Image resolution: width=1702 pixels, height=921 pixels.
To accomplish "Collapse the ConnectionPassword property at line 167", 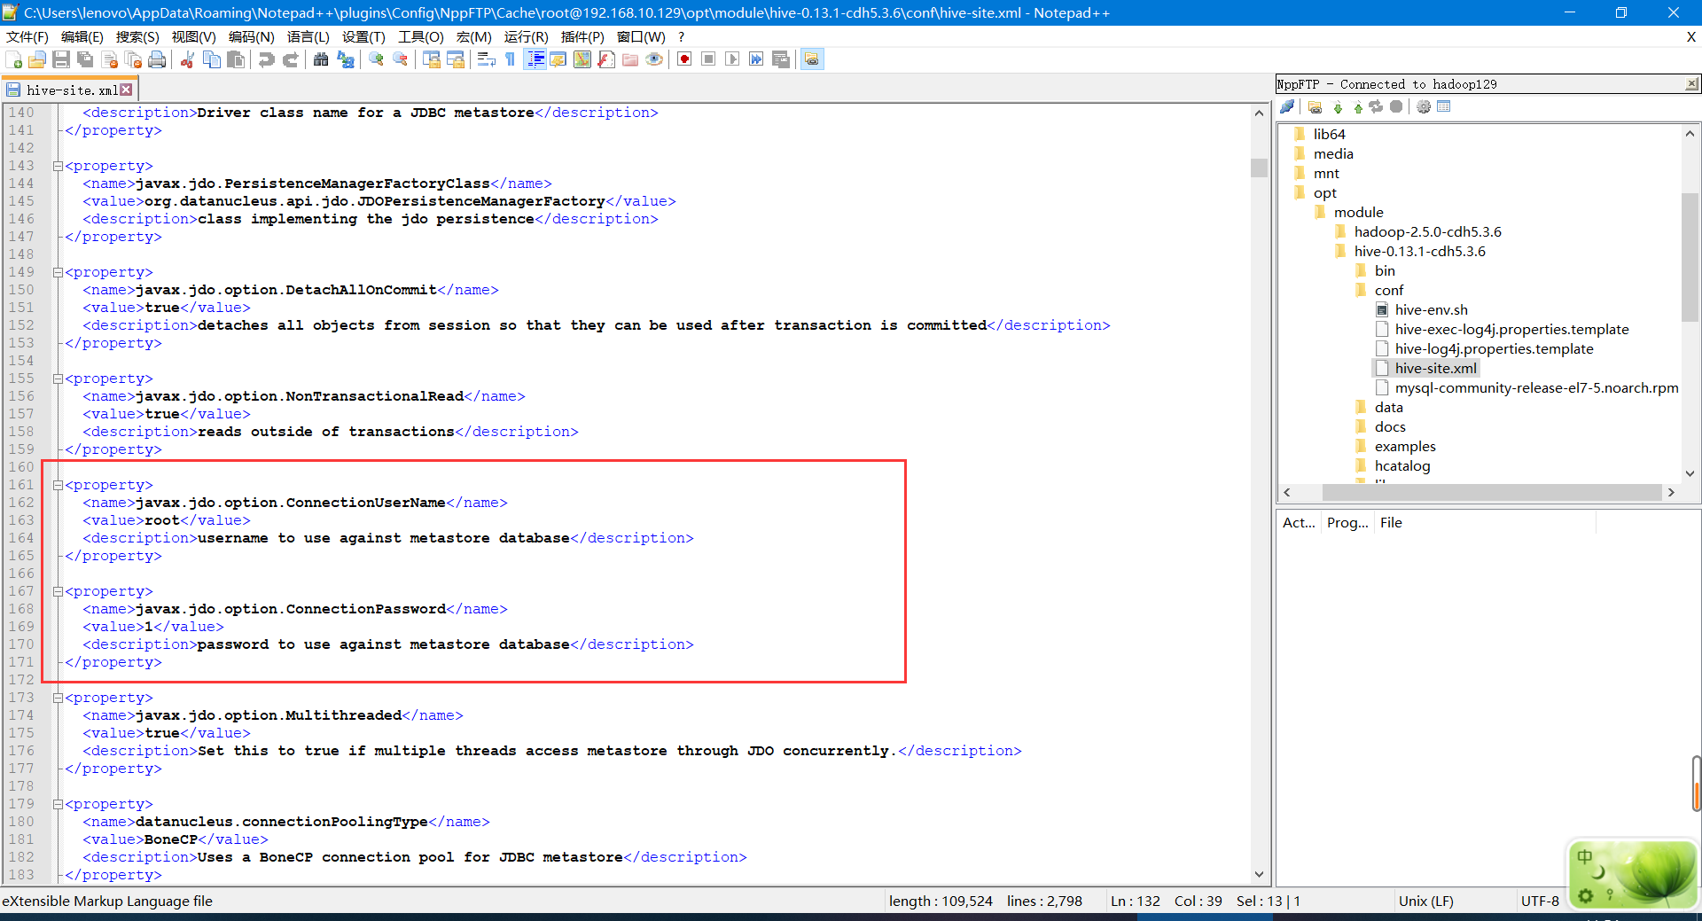I will [x=58, y=591].
